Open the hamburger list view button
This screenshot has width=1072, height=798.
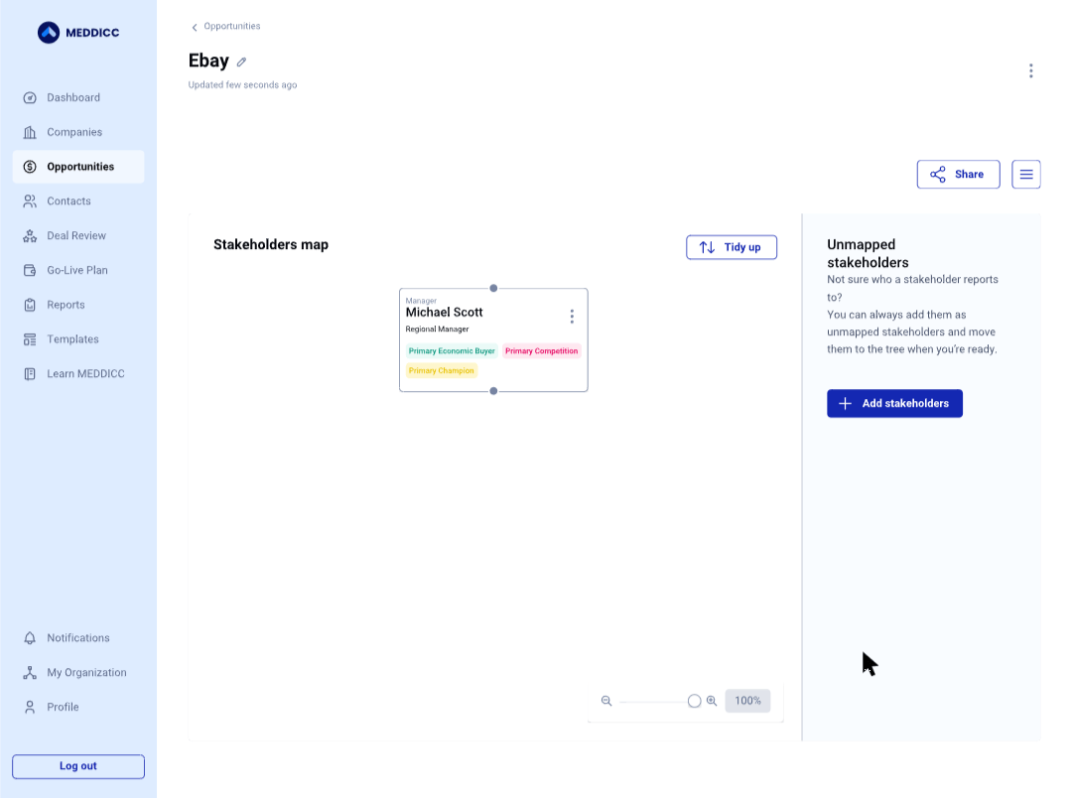pyautogui.click(x=1026, y=175)
